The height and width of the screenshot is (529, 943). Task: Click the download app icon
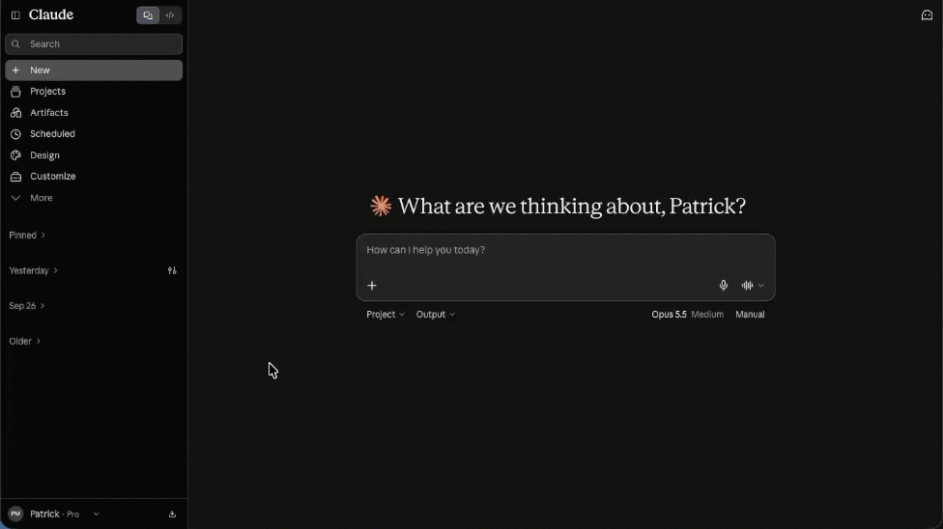[172, 514]
